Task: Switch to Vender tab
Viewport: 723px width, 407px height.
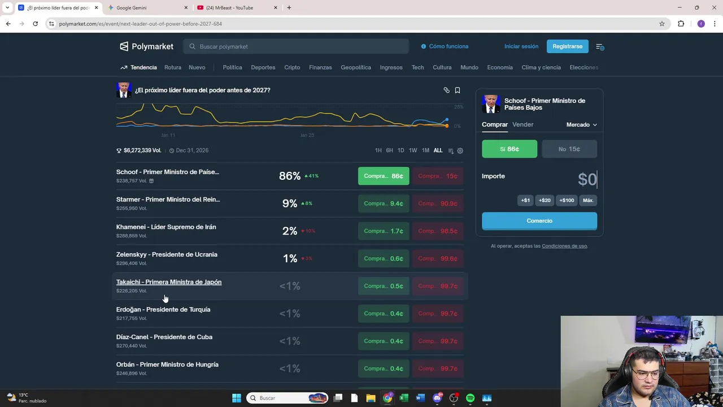Action: [x=522, y=124]
